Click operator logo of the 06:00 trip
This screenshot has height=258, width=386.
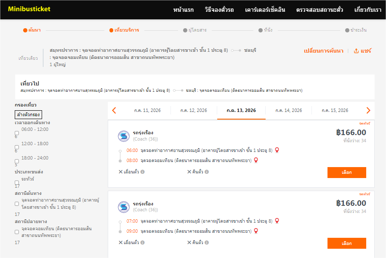tap(124, 136)
